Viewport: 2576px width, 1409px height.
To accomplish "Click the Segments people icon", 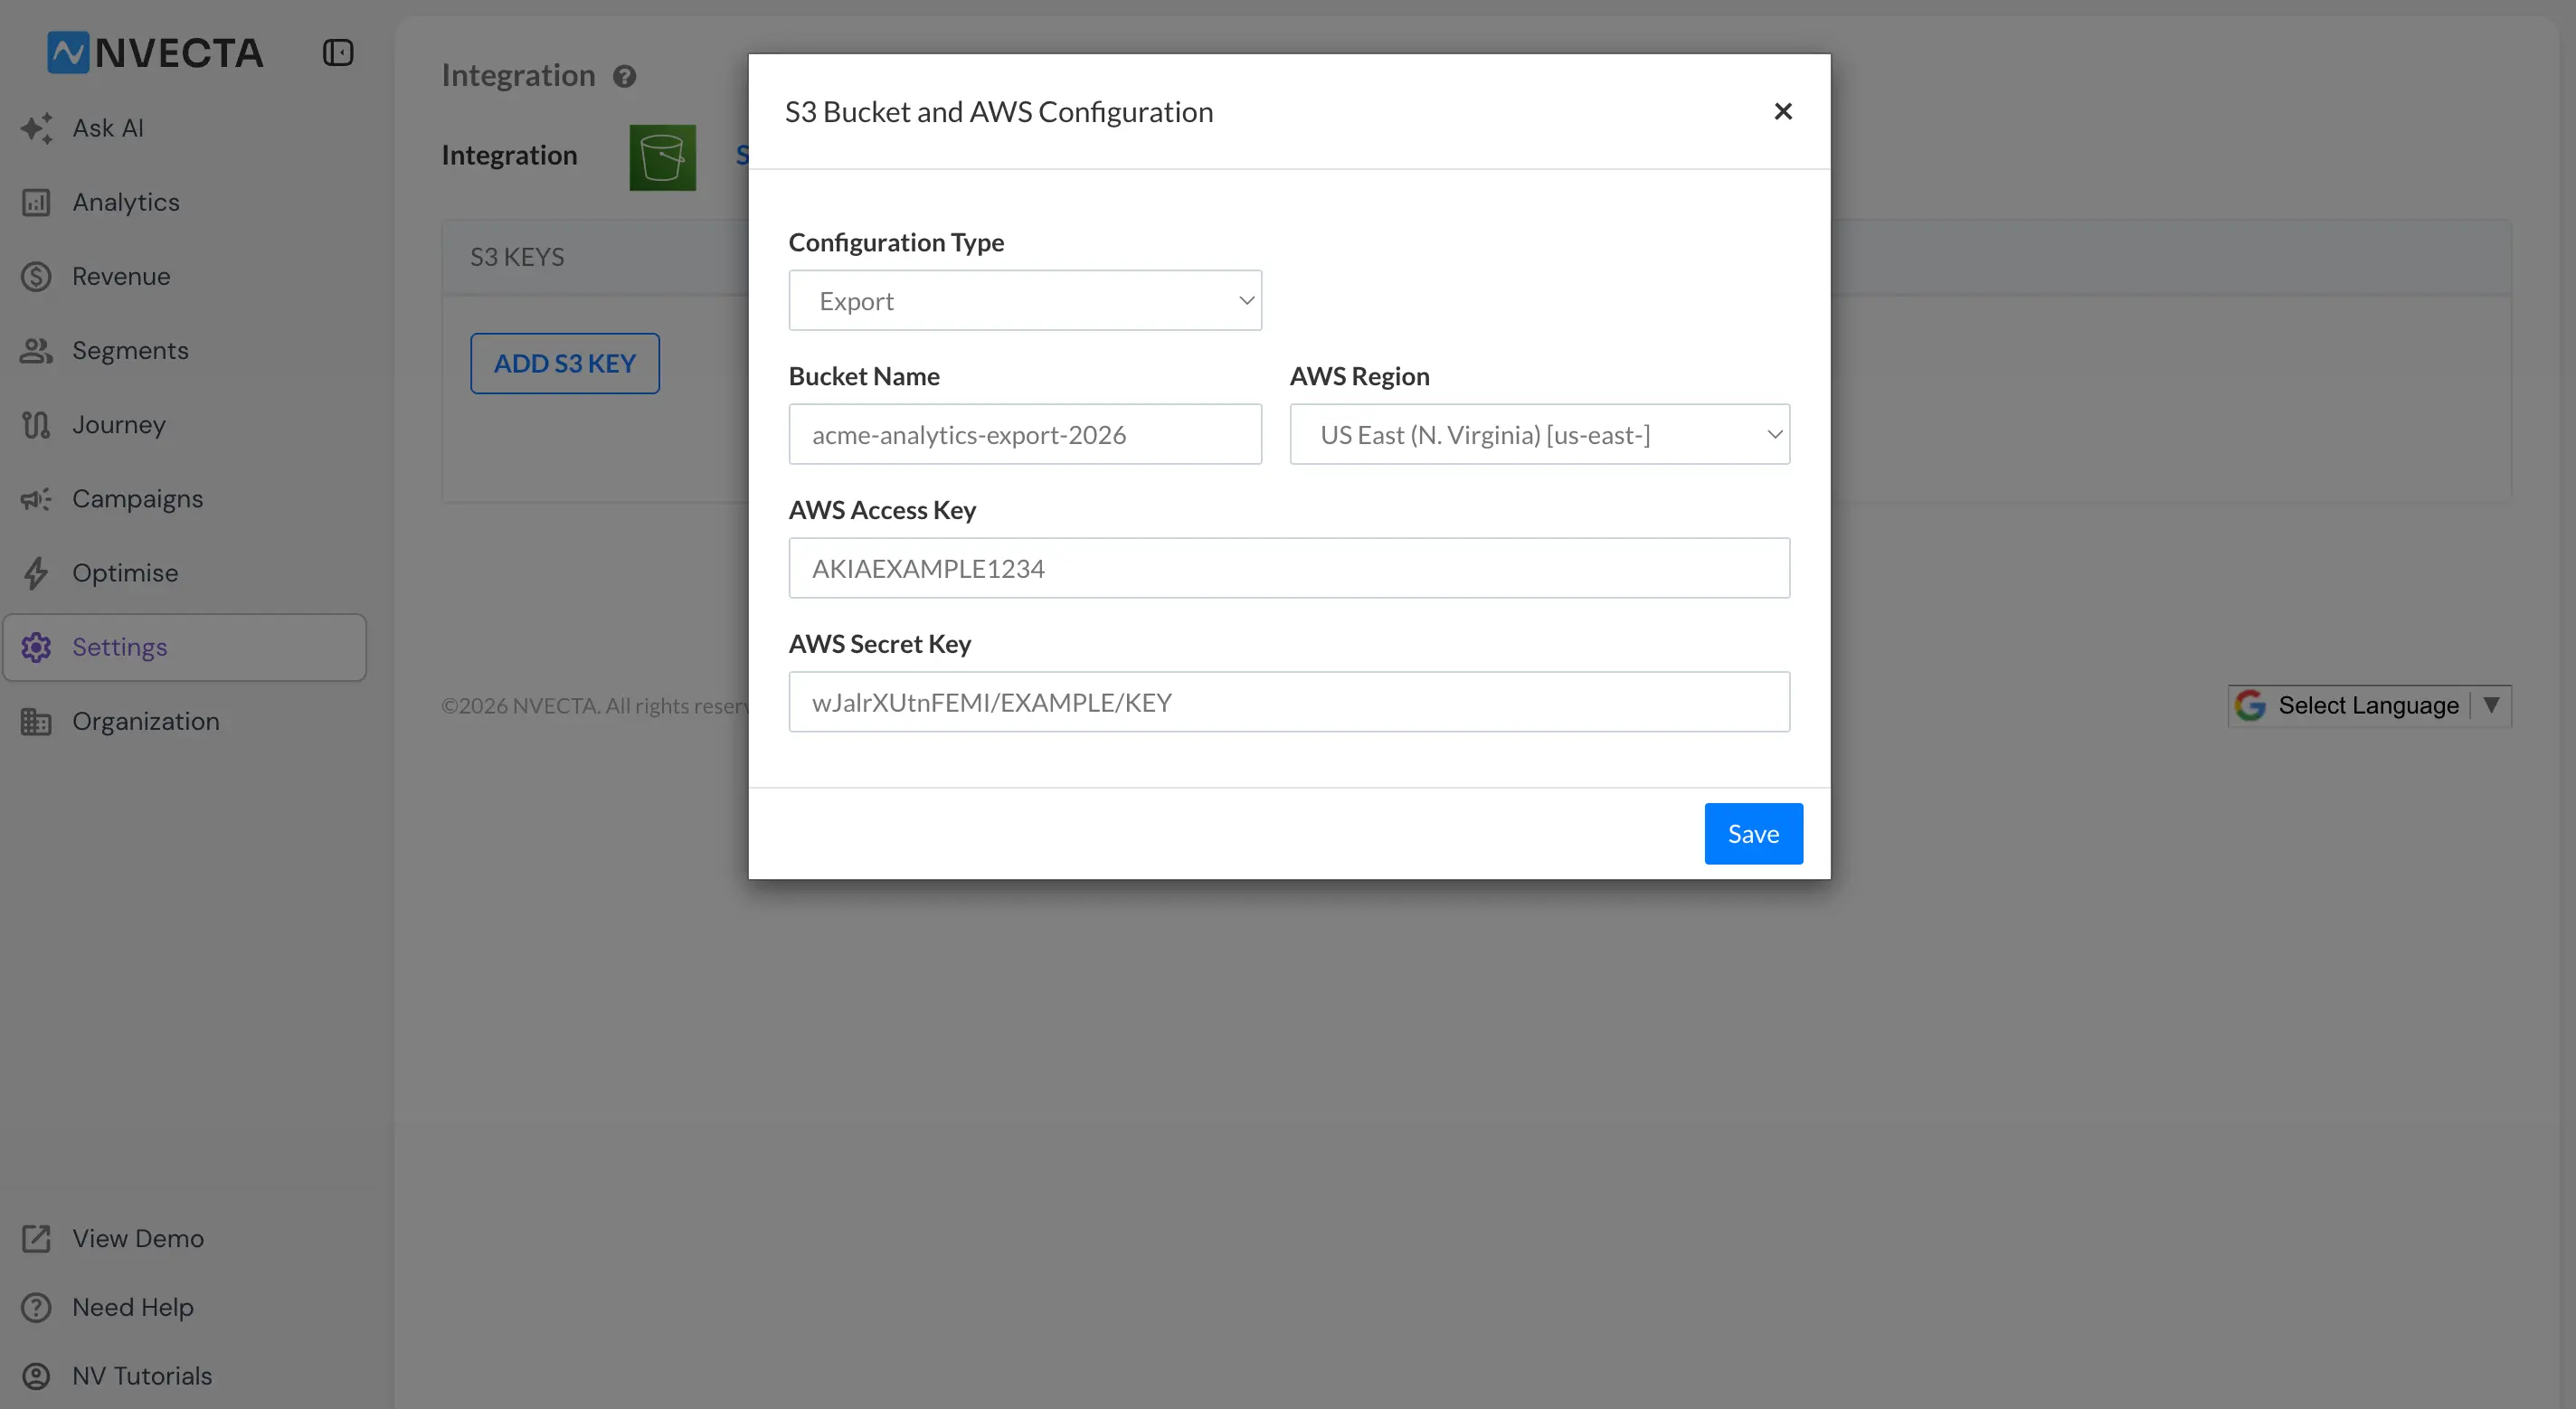I will point(36,350).
